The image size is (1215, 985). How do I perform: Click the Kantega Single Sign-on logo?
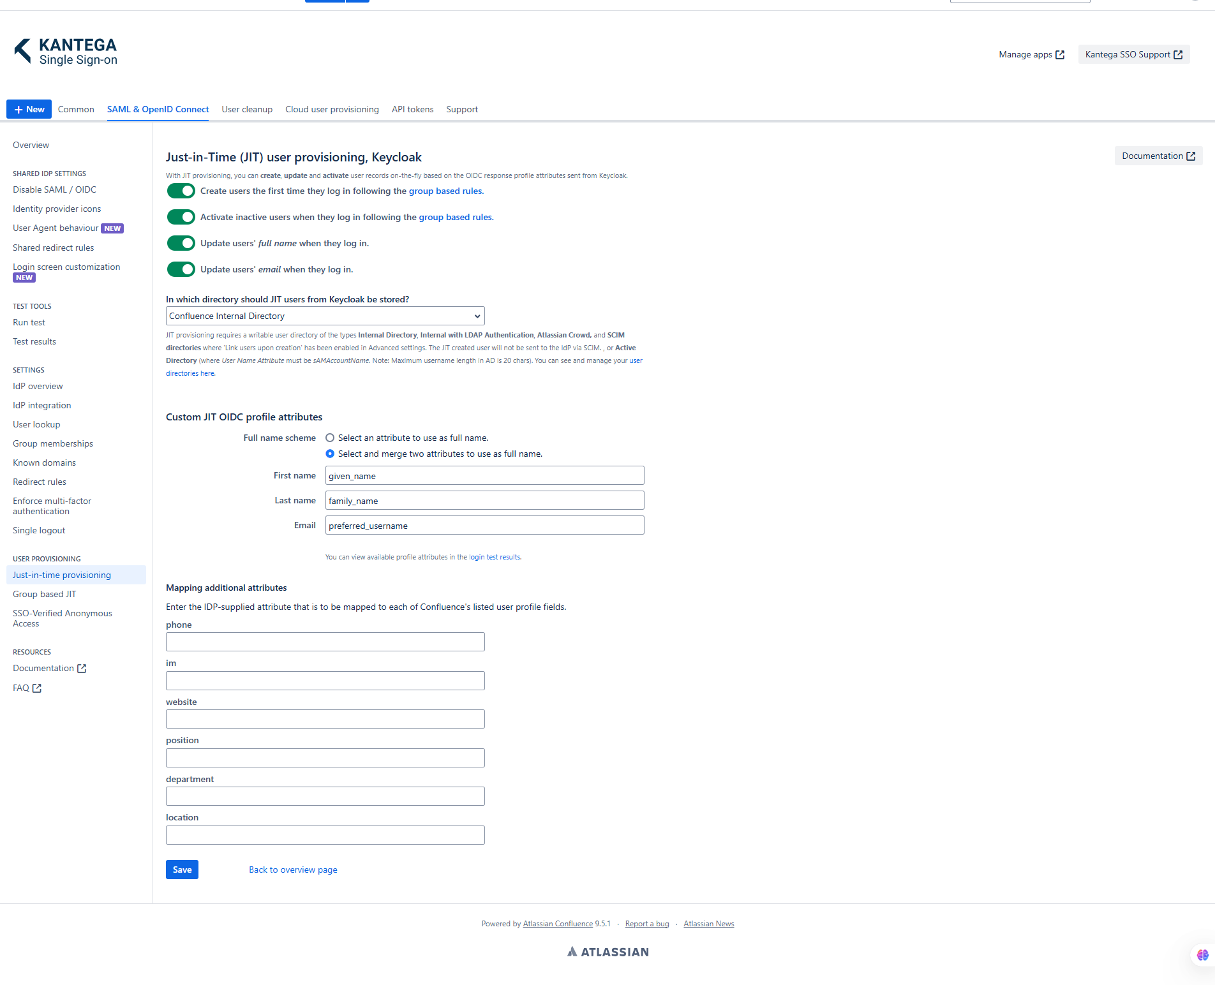(x=66, y=52)
